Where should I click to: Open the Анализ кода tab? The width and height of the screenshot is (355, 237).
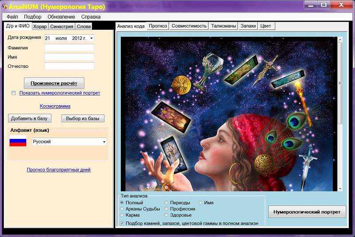(x=131, y=26)
